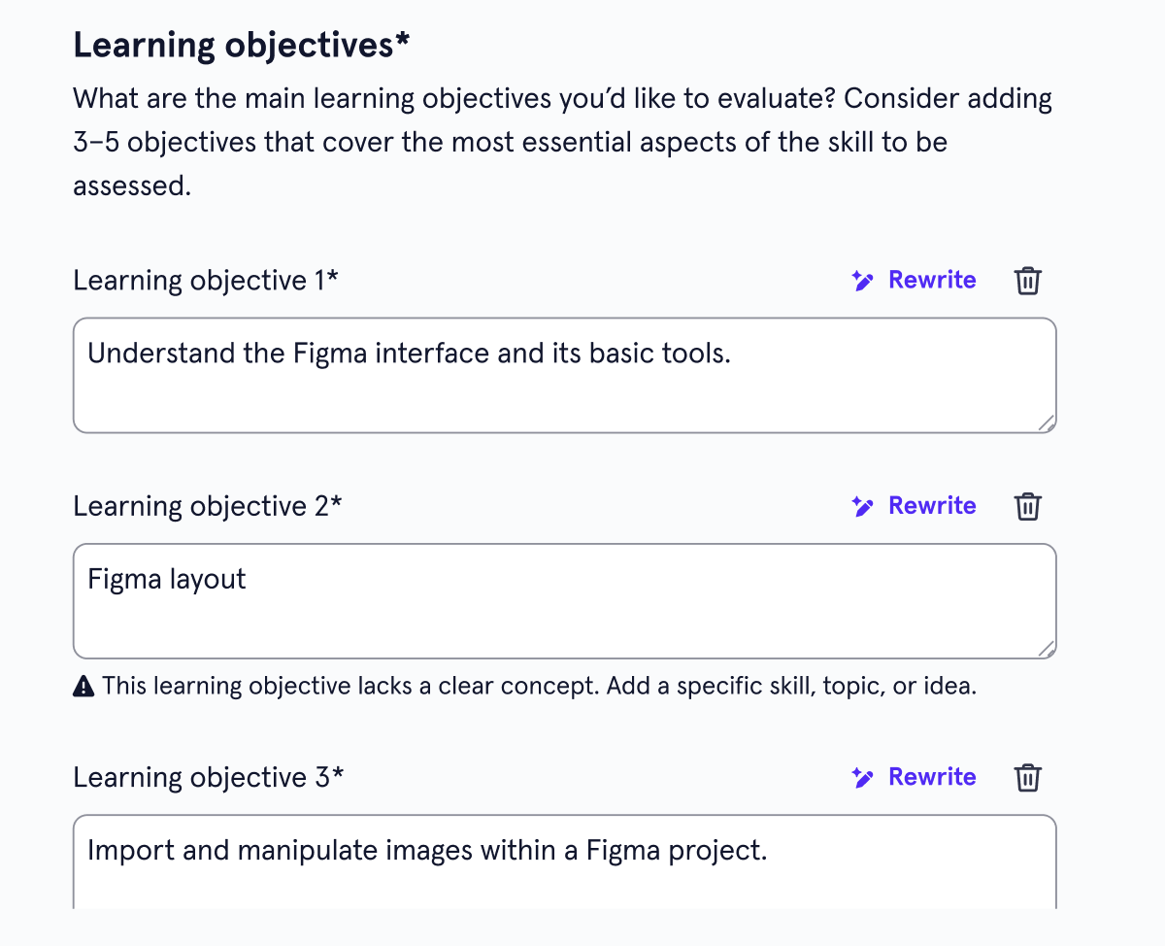Screen dimensions: 1165x946
Task: Click the 'Learning objective 2*' label
Action: [x=208, y=507]
